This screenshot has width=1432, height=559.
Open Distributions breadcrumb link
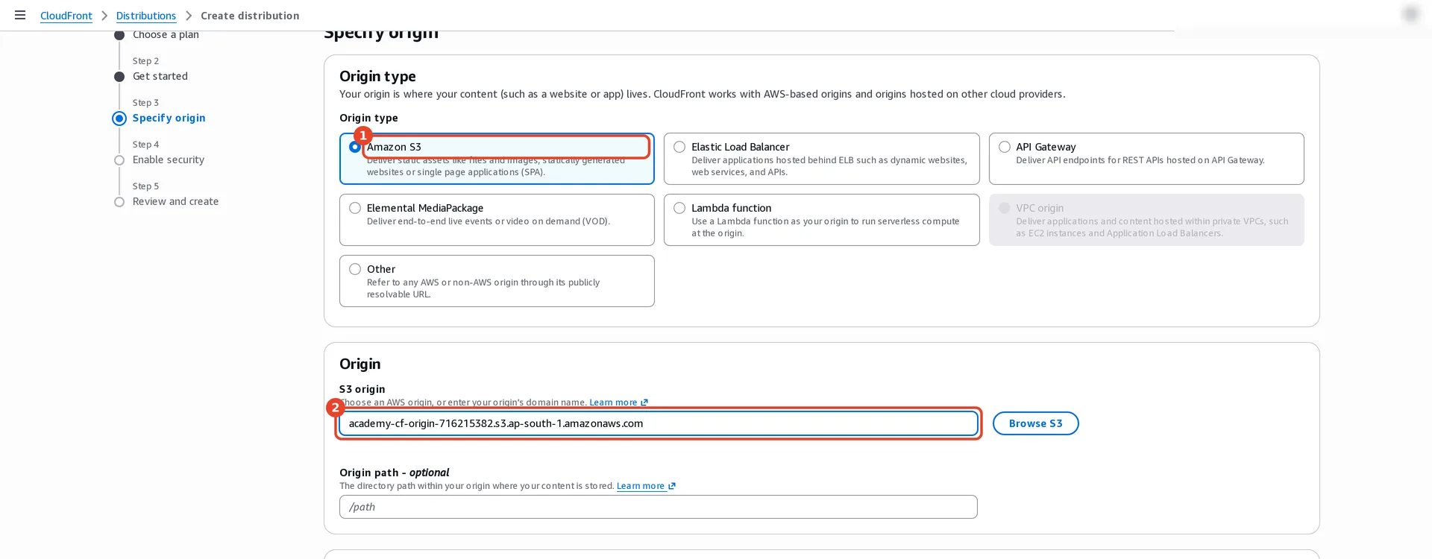click(x=146, y=16)
